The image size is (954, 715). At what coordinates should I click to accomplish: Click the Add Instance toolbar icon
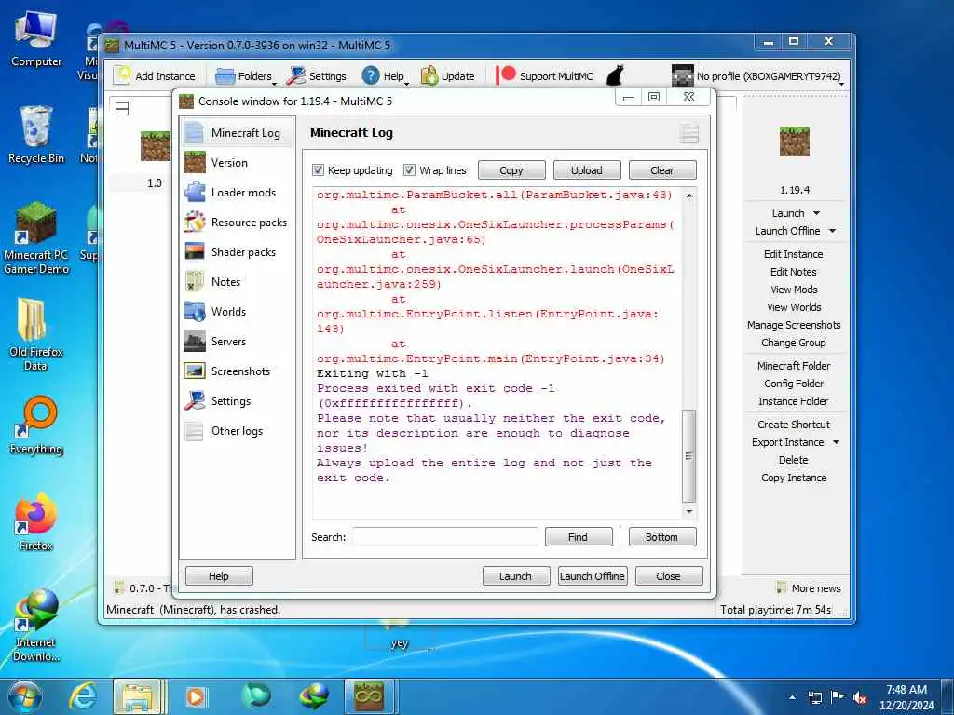[122, 75]
